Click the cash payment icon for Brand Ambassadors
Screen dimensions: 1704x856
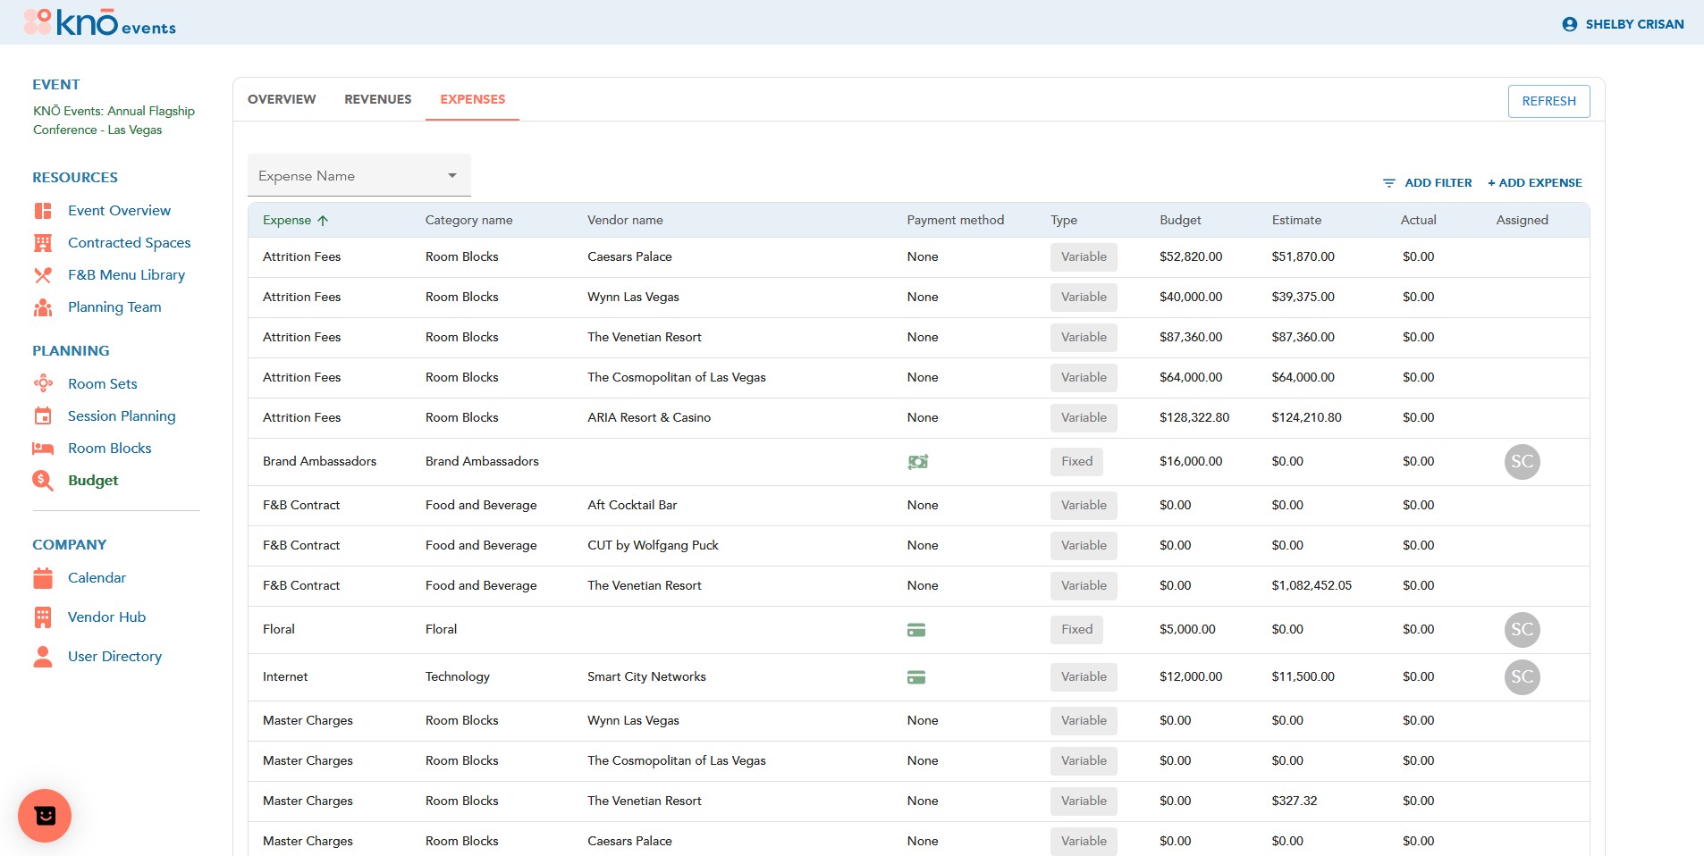point(917,462)
